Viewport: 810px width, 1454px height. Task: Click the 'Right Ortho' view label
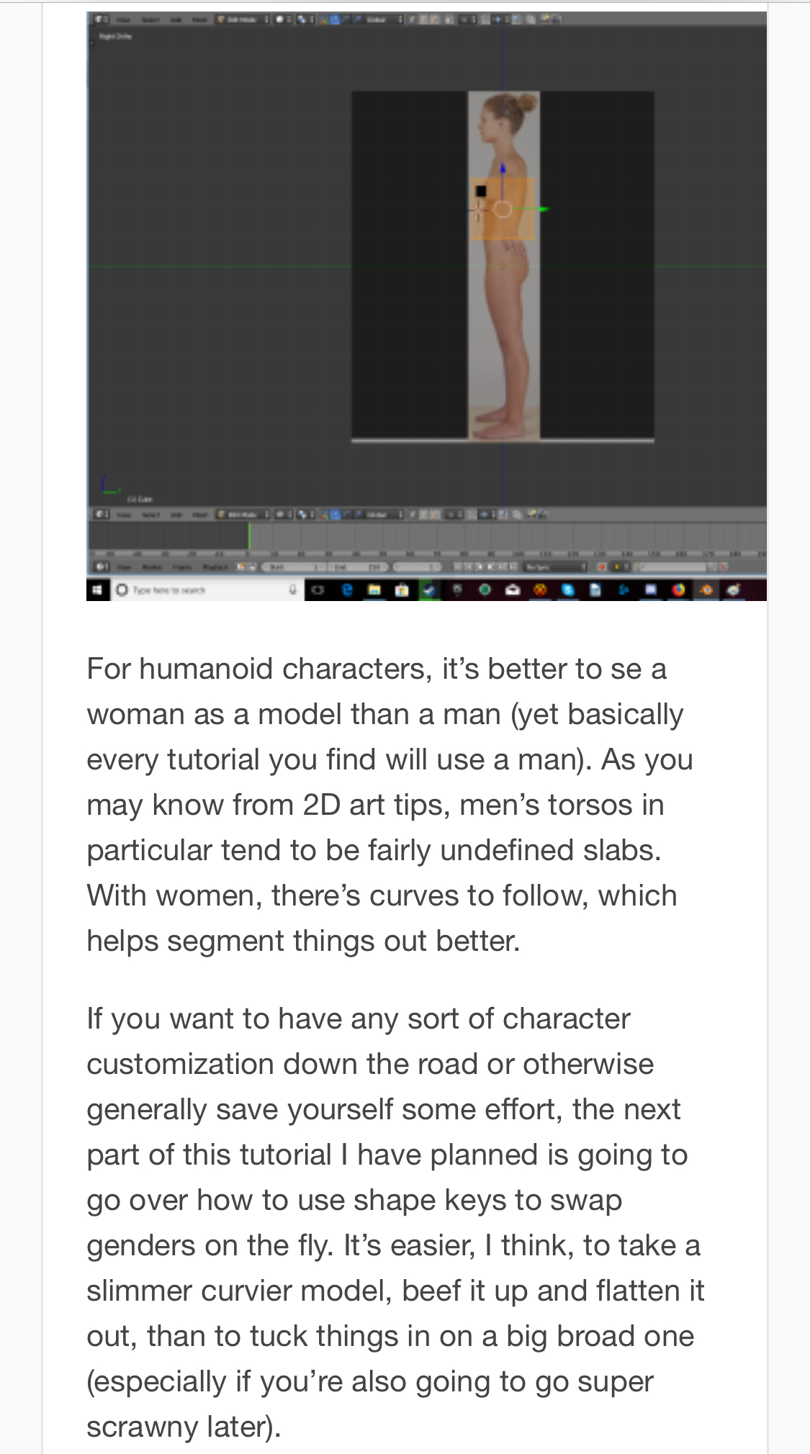click(x=115, y=36)
